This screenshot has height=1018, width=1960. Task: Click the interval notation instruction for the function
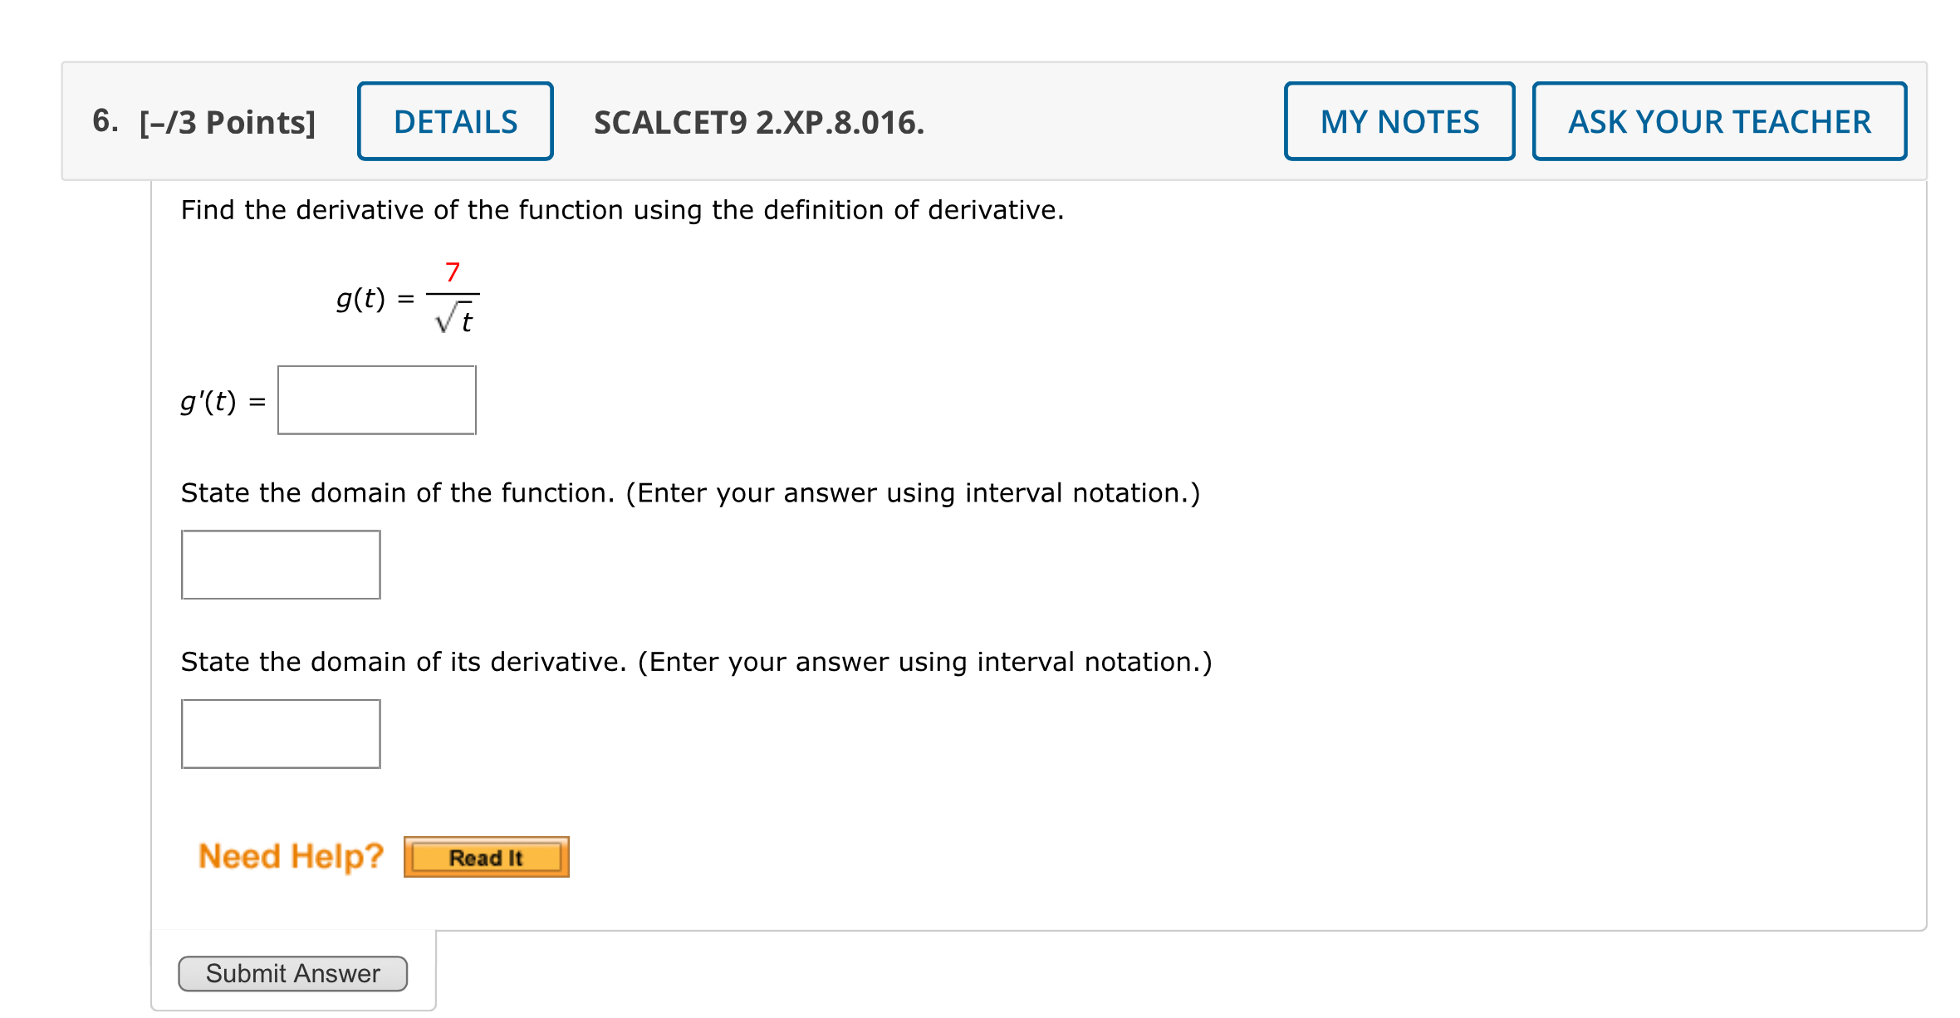pyautogui.click(x=689, y=492)
